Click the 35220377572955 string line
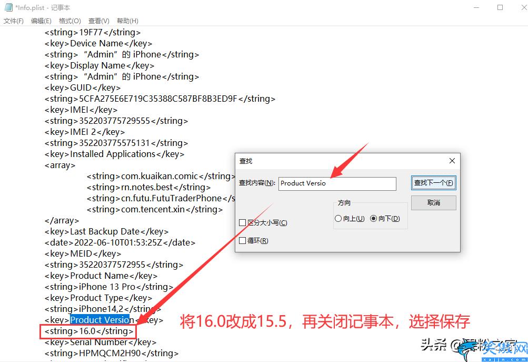Image resolution: width=528 pixels, height=362 pixels. pos(114,265)
